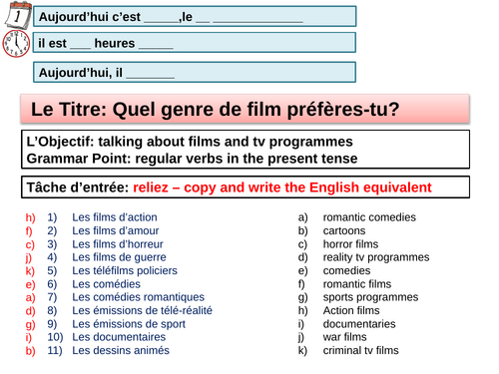This screenshot has width=499, height=374.
Task: Click 'Les films d'action' list item
Action: pyautogui.click(x=115, y=217)
